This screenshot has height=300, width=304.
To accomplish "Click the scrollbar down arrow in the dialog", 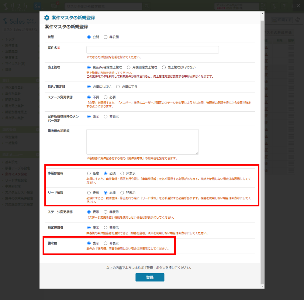I will point(262,286).
